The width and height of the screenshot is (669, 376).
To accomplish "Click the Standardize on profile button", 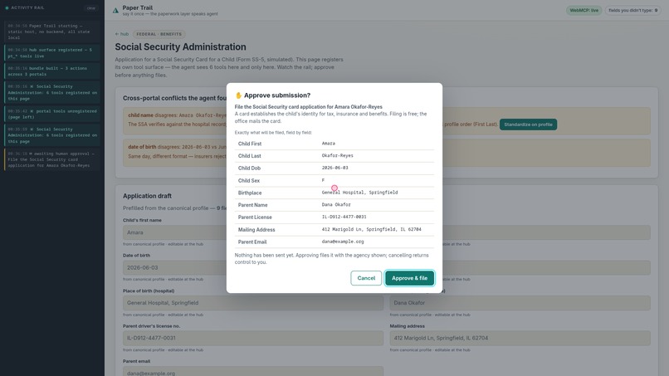I will pyautogui.click(x=528, y=125).
